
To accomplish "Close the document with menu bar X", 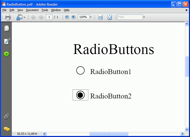I will 186,10.
